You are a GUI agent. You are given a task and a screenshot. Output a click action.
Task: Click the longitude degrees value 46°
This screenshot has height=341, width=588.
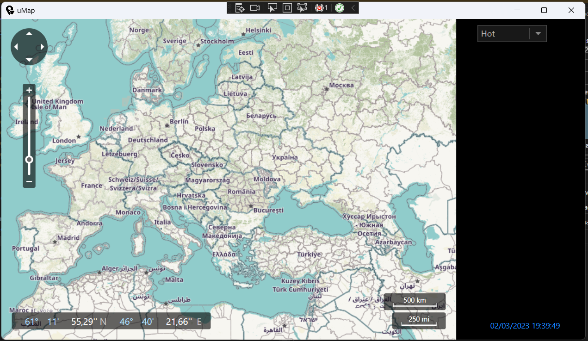[126, 322]
